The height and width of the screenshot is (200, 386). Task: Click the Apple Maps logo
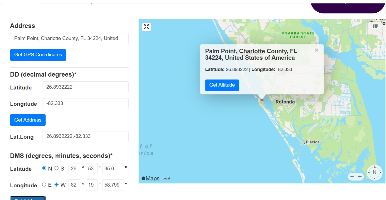(x=150, y=178)
